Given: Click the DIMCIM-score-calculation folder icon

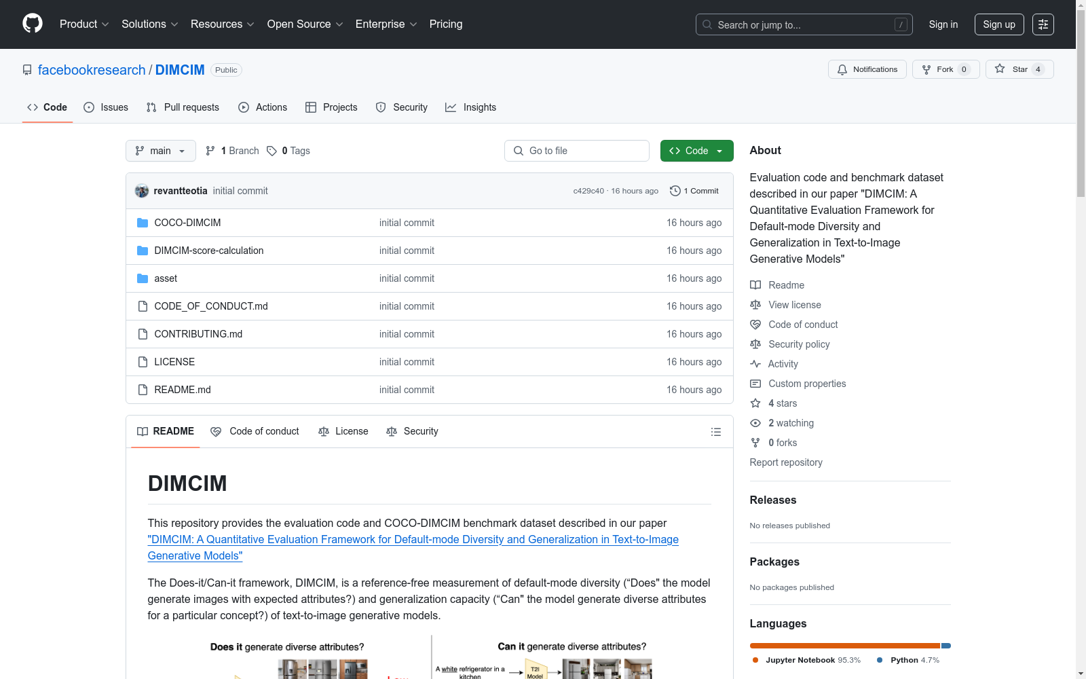Looking at the screenshot, I should 143,251.
